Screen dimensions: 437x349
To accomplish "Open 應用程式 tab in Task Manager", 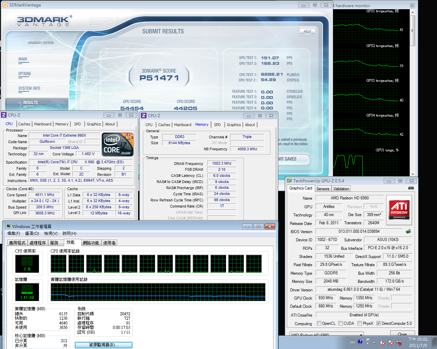I will click(x=17, y=243).
